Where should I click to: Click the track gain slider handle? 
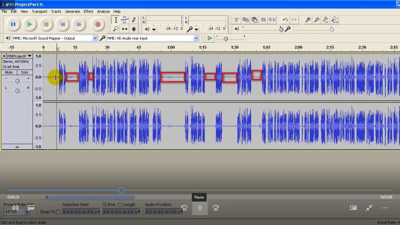(x=17, y=81)
